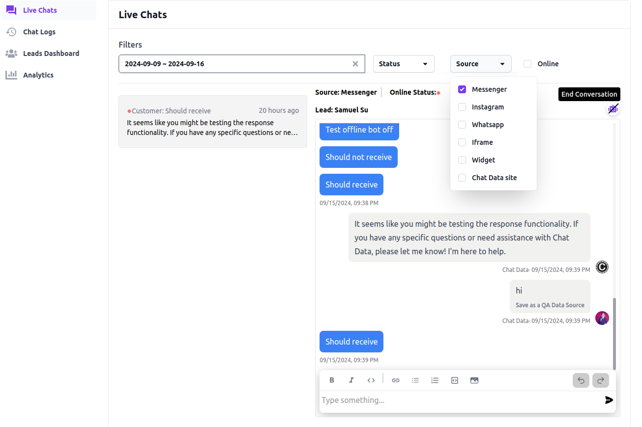
Task: Toggle bold formatting in the editor
Action: point(332,380)
